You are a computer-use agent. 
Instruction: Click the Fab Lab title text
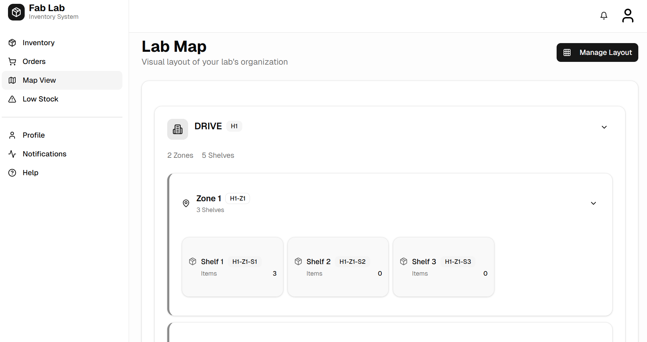[47, 8]
